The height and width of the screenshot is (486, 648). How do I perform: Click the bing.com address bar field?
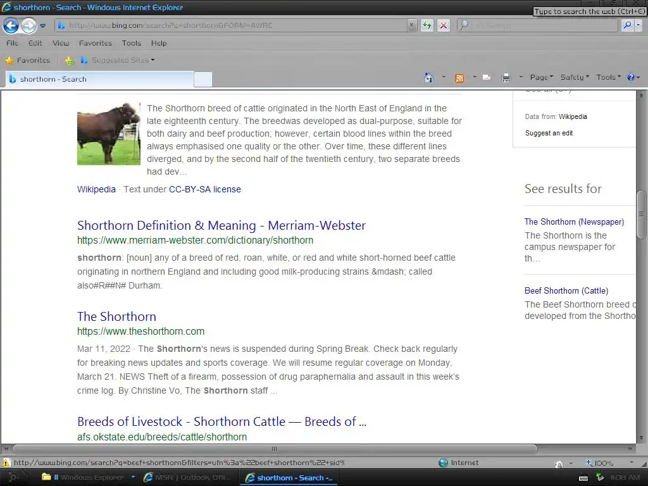[x=232, y=25]
